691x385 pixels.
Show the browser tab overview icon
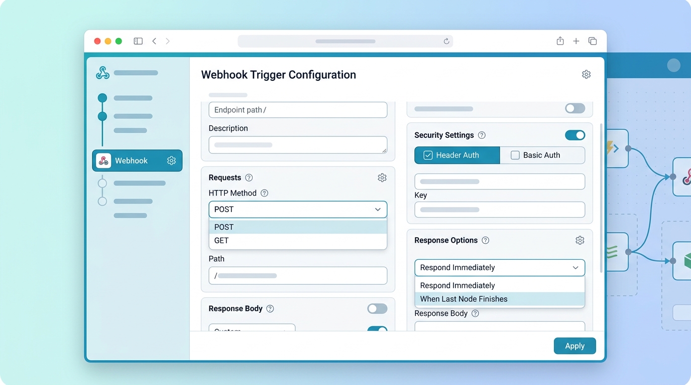[x=593, y=41]
